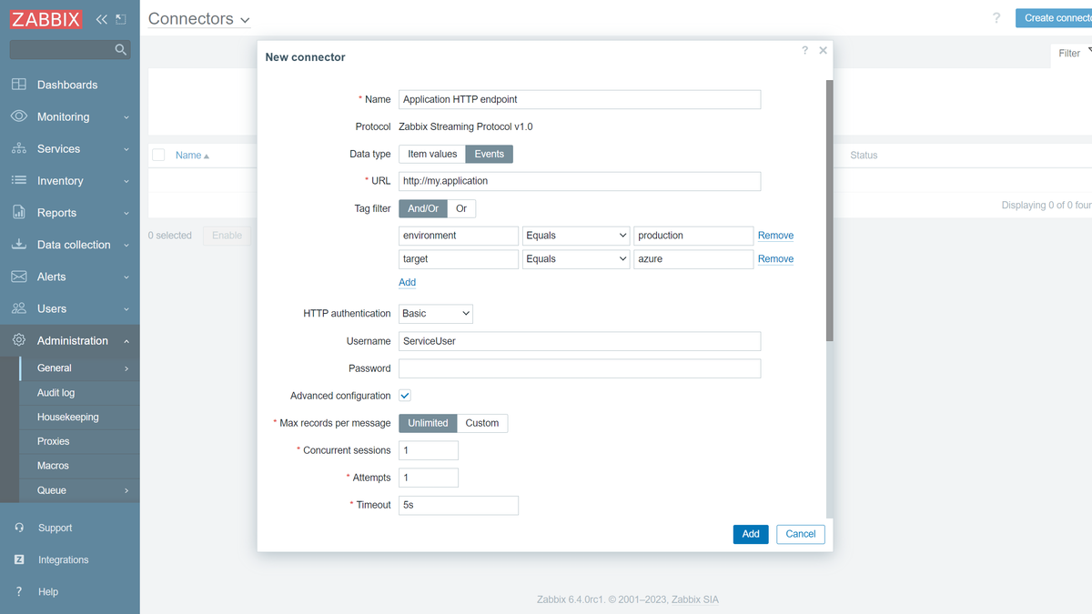
Task: Cancel the New connector dialog
Action: click(801, 534)
